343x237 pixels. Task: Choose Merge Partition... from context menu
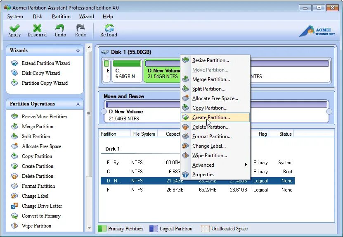tap(215, 79)
